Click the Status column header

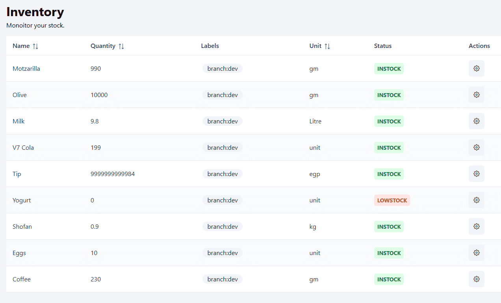[383, 46]
